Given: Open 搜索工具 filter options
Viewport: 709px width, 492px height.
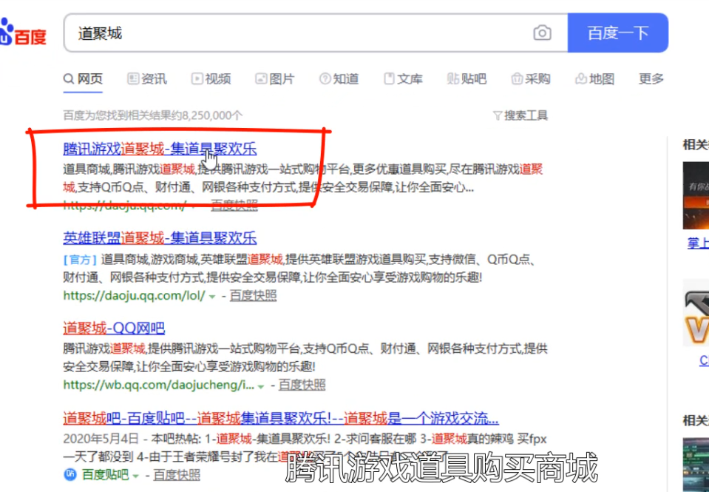Looking at the screenshot, I should [x=520, y=115].
